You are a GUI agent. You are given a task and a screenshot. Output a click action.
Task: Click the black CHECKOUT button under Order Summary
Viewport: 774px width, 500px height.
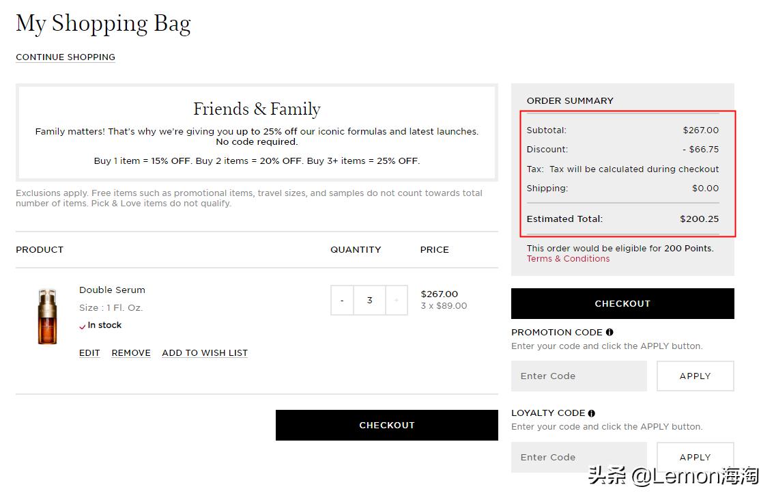(622, 303)
